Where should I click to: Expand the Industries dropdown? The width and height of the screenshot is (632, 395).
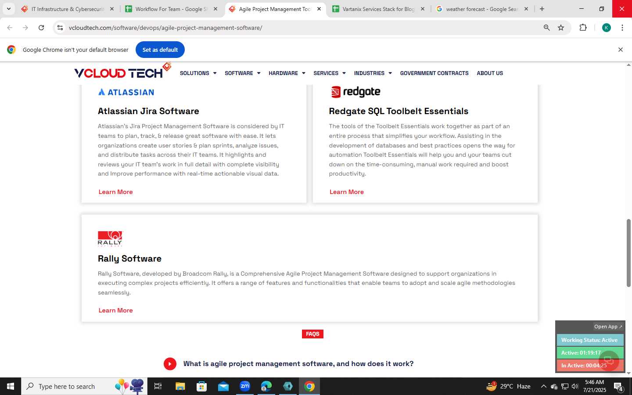[x=373, y=73]
